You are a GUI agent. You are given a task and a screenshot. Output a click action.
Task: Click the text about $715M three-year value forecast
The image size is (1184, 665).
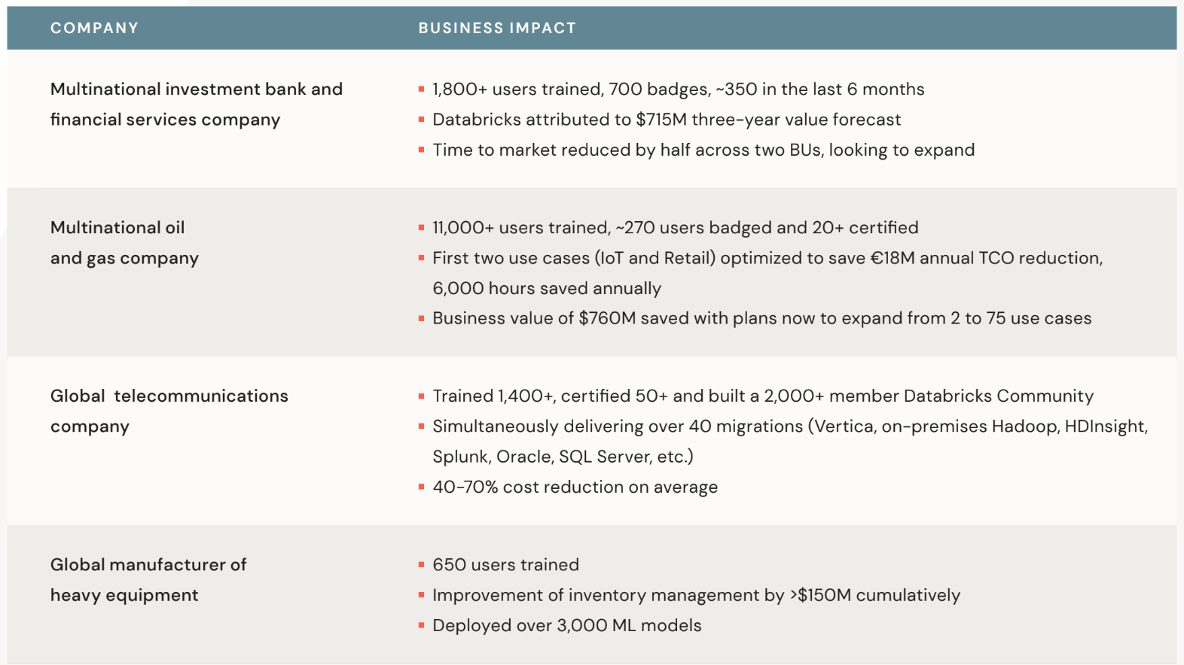coord(666,120)
